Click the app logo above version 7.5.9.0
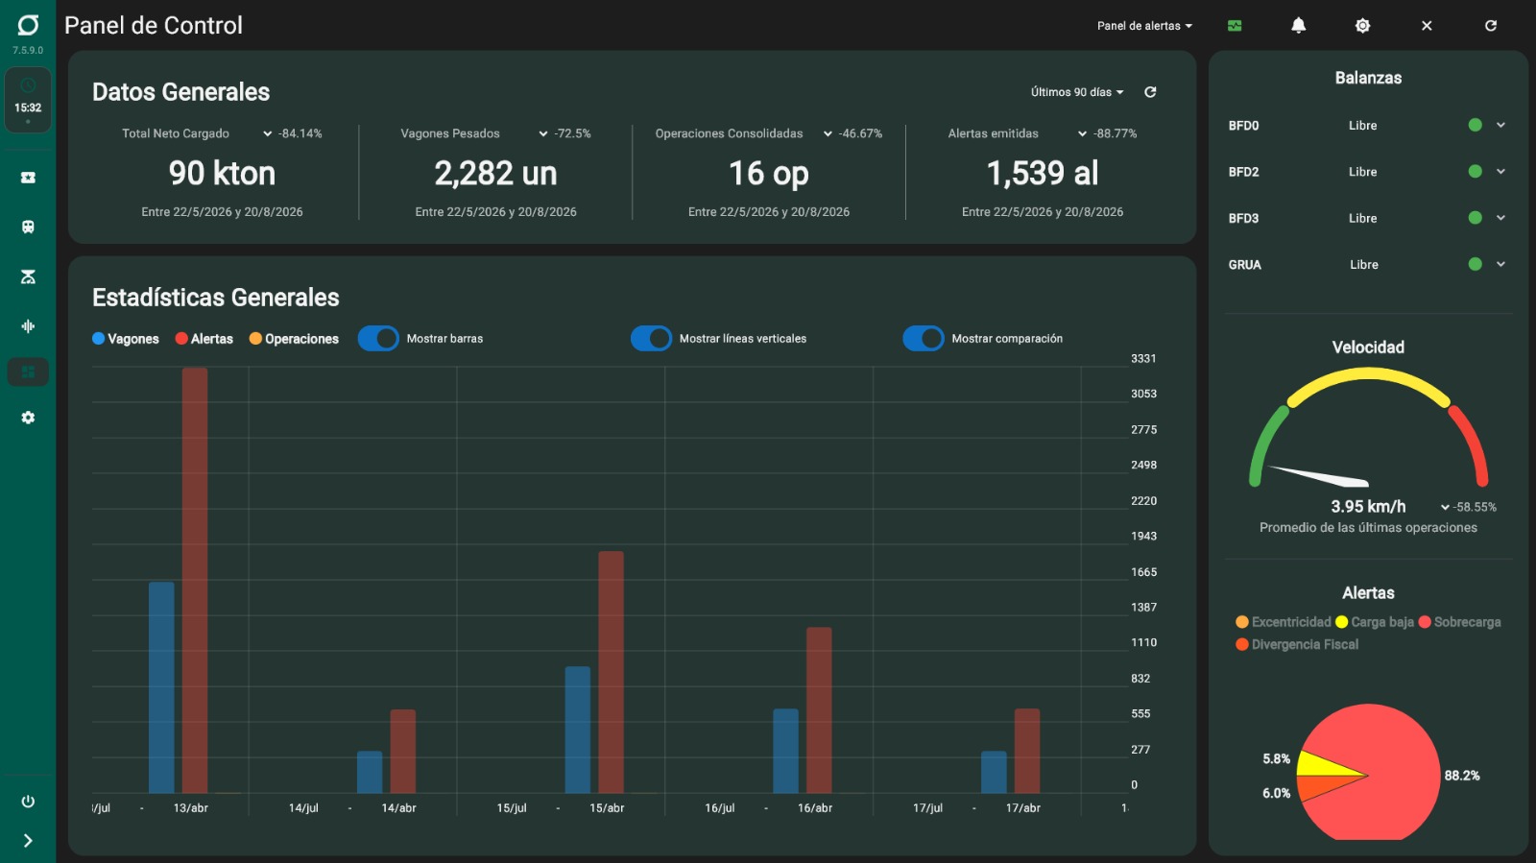This screenshot has height=863, width=1536. (28, 26)
